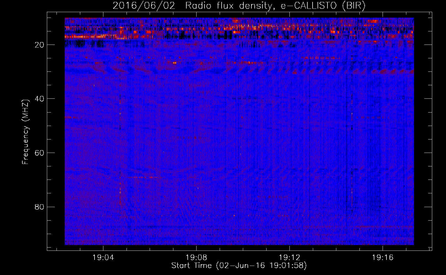446x275 pixels.
Task: Click the 19:04 time tick label
Action: [x=103, y=258]
